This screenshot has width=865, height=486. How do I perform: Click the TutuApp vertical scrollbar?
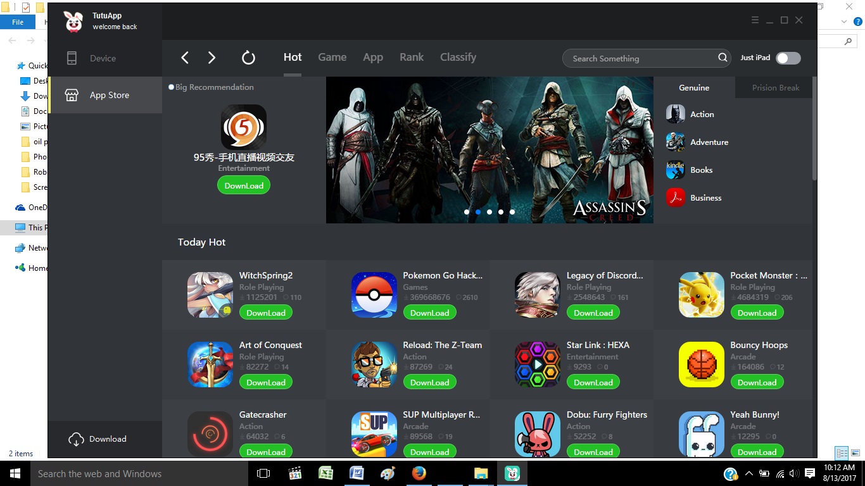coord(814,130)
